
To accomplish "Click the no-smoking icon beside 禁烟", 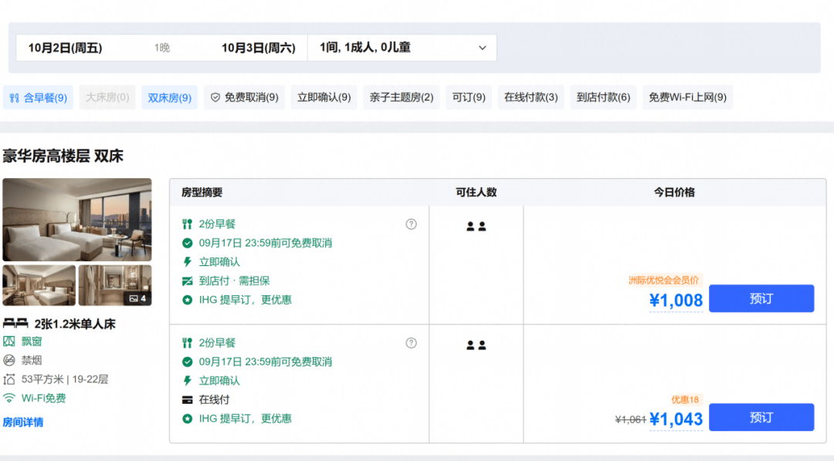I will coord(9,361).
